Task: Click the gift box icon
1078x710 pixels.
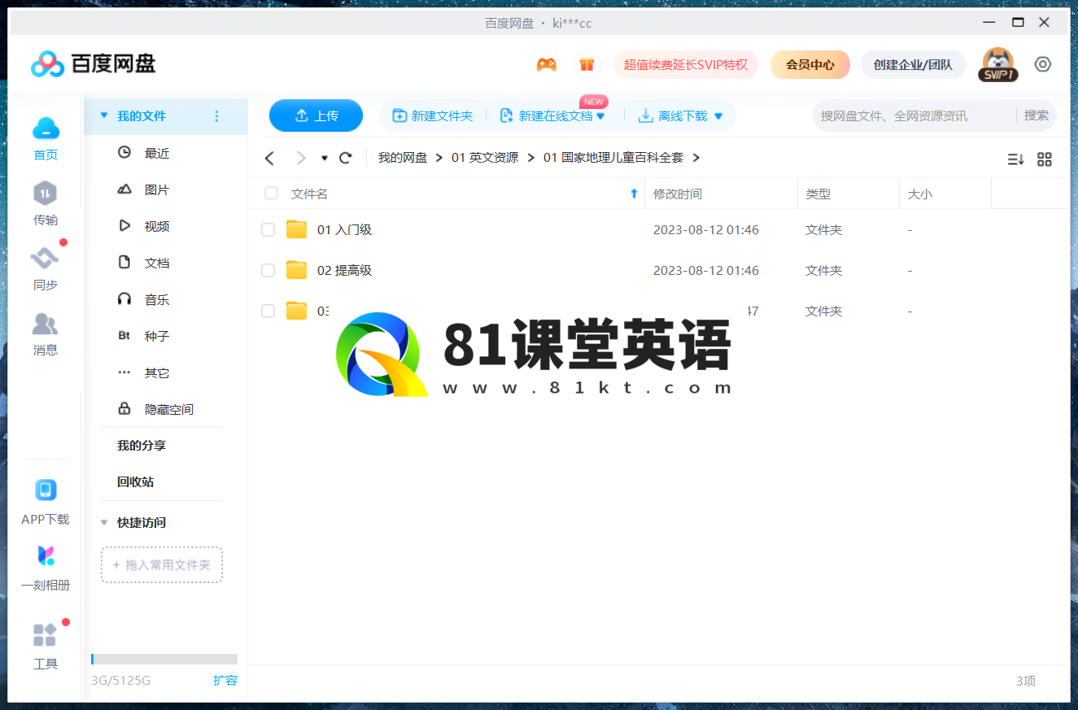Action: pyautogui.click(x=587, y=65)
